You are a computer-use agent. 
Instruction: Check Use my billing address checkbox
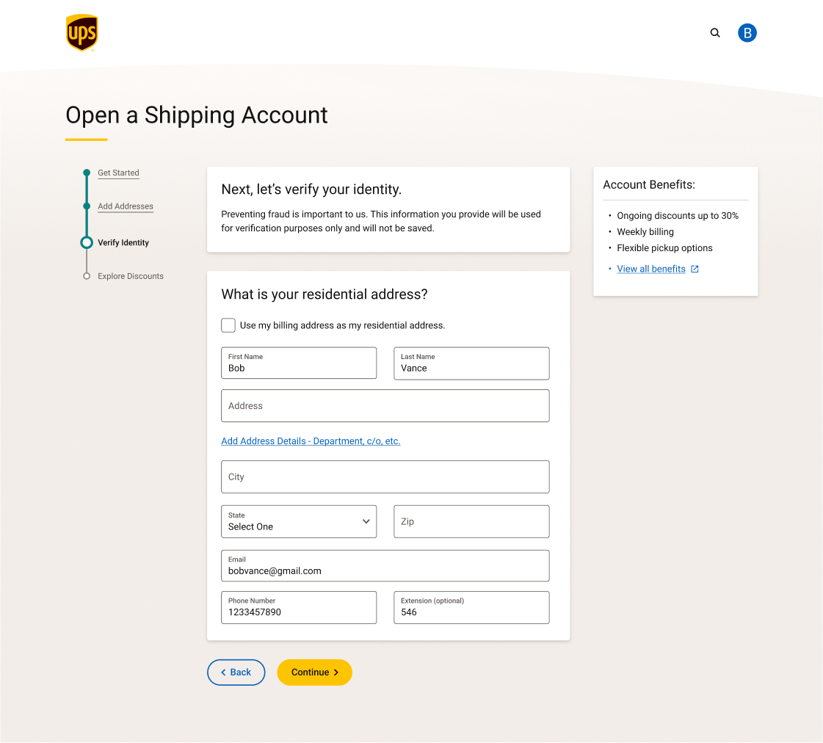click(x=228, y=325)
